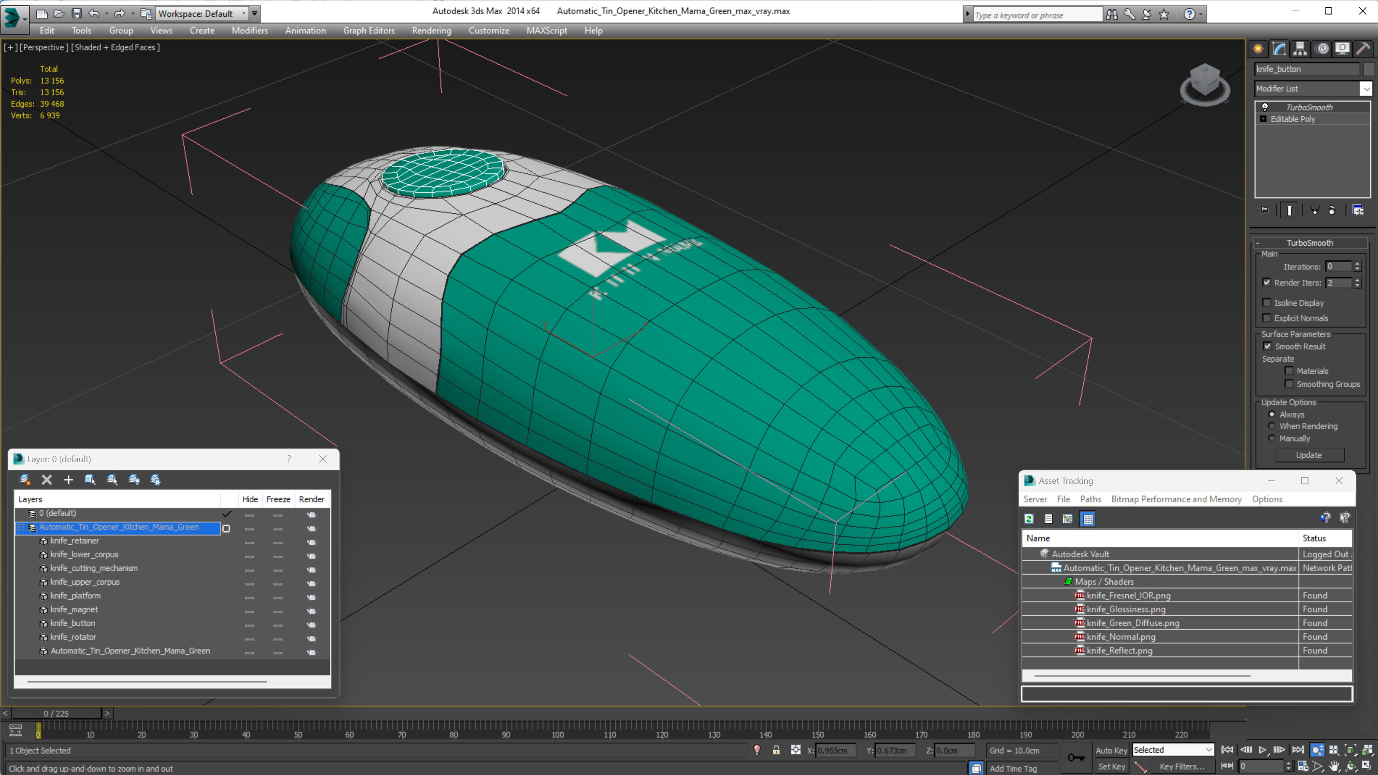This screenshot has width=1378, height=775.
Task: Enable Separate by Smoothing Groups checkbox
Action: tap(1289, 383)
